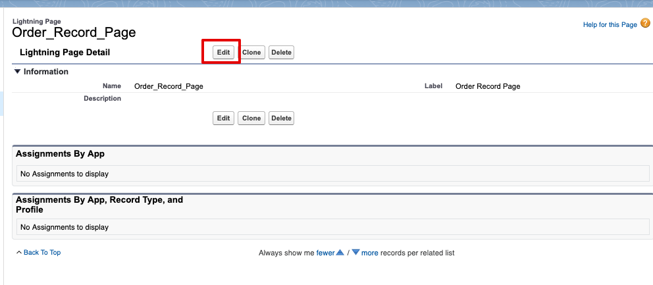This screenshot has width=653, height=285.
Task: Click the bottom Edit button under Description
Action: click(x=223, y=118)
